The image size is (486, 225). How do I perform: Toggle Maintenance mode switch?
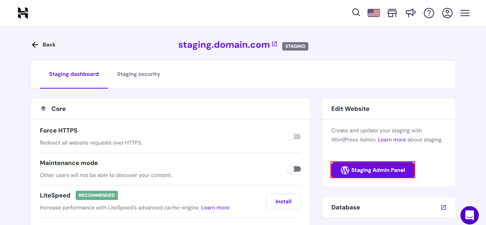coord(294,169)
